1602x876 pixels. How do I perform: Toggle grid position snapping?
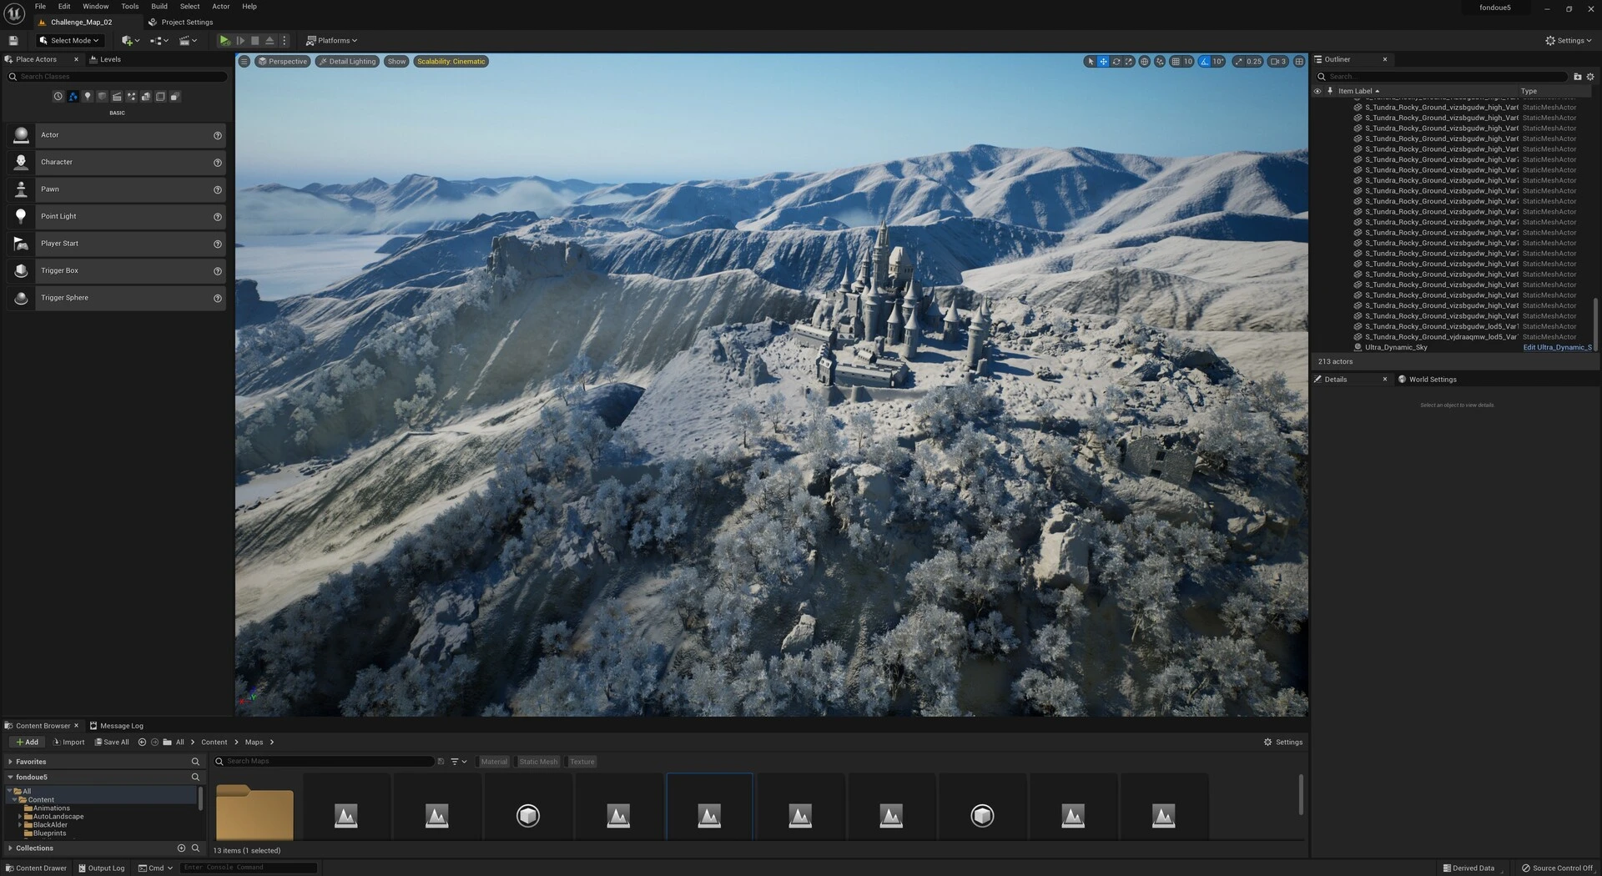point(1176,62)
